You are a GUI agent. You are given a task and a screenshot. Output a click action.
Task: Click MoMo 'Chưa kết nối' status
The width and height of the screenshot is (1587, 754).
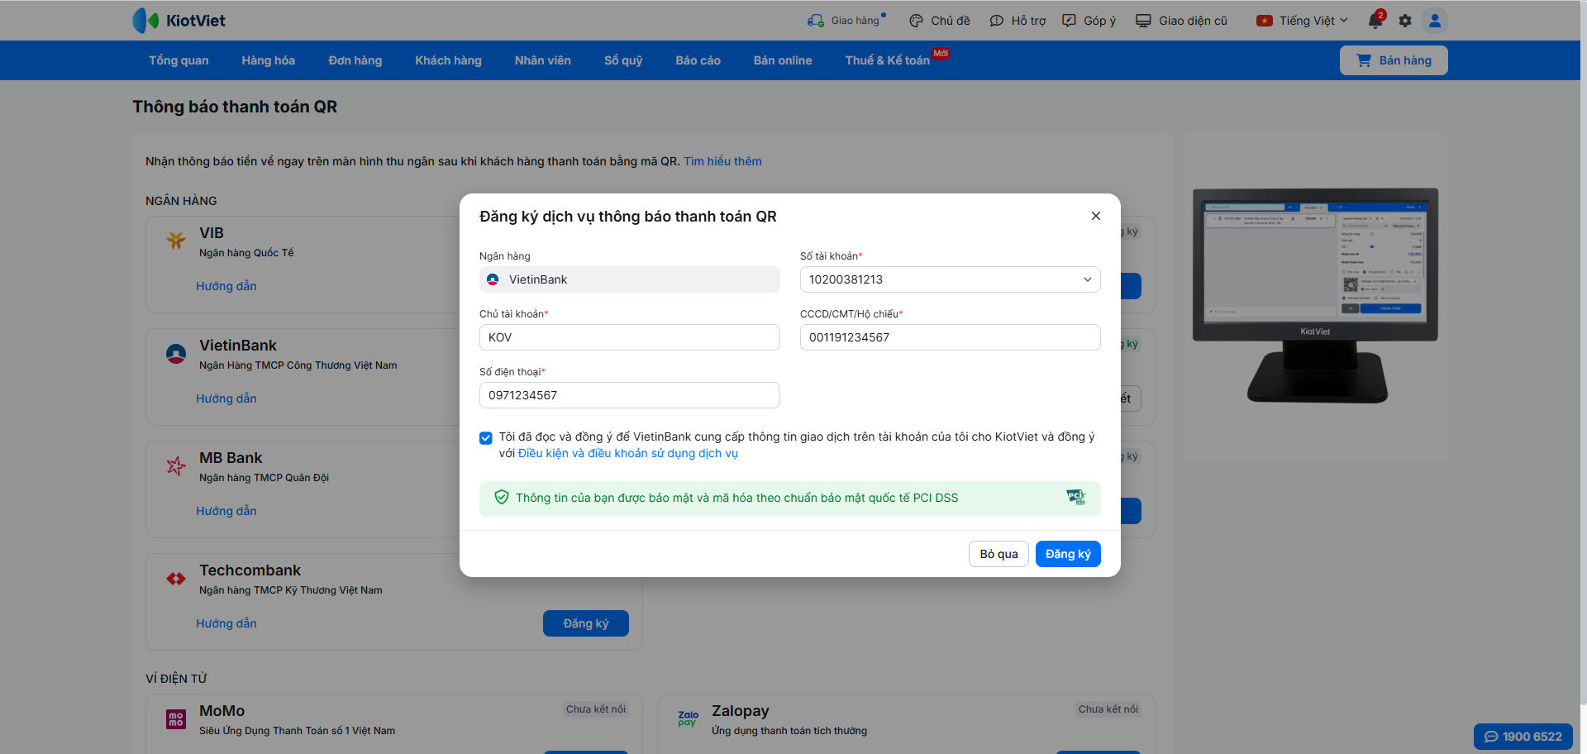coord(596,709)
